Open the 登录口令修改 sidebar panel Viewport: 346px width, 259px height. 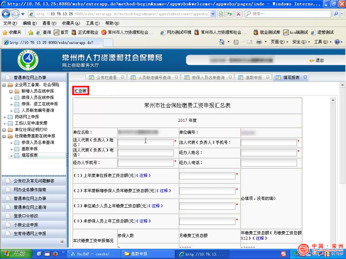(26, 216)
